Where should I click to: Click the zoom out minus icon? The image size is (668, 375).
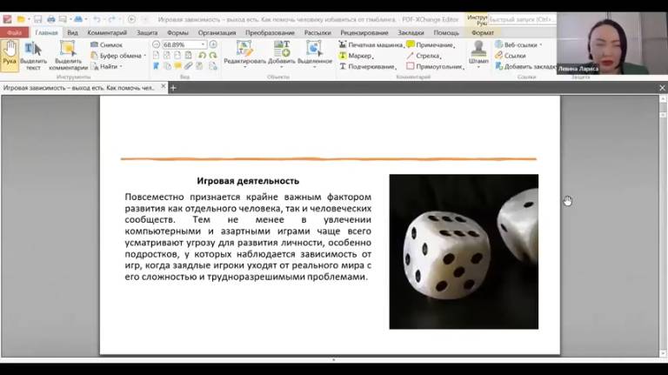[156, 44]
